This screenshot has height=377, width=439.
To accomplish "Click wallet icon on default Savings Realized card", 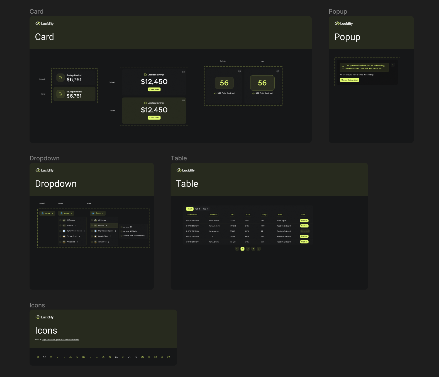I will click(60, 78).
